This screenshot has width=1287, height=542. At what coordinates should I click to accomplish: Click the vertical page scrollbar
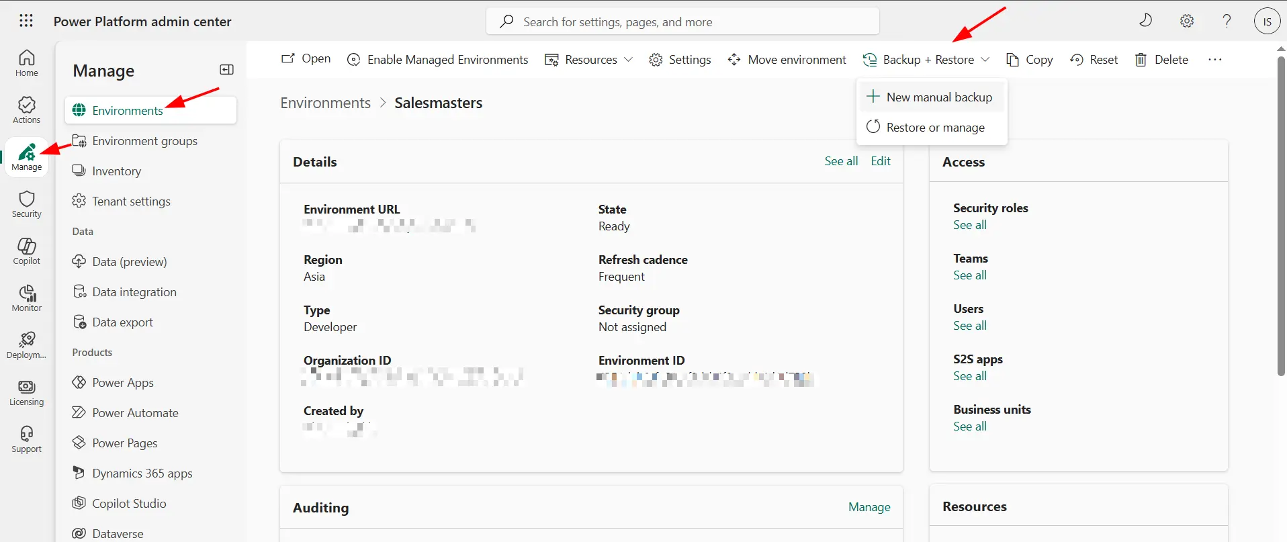[x=1281, y=215]
